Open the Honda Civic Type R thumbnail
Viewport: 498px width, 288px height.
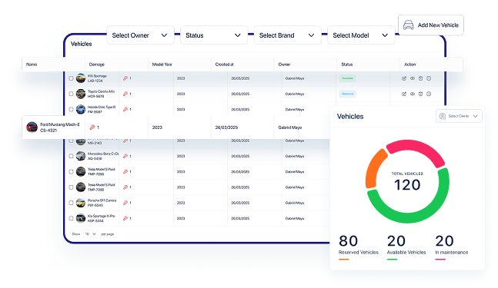point(81,109)
